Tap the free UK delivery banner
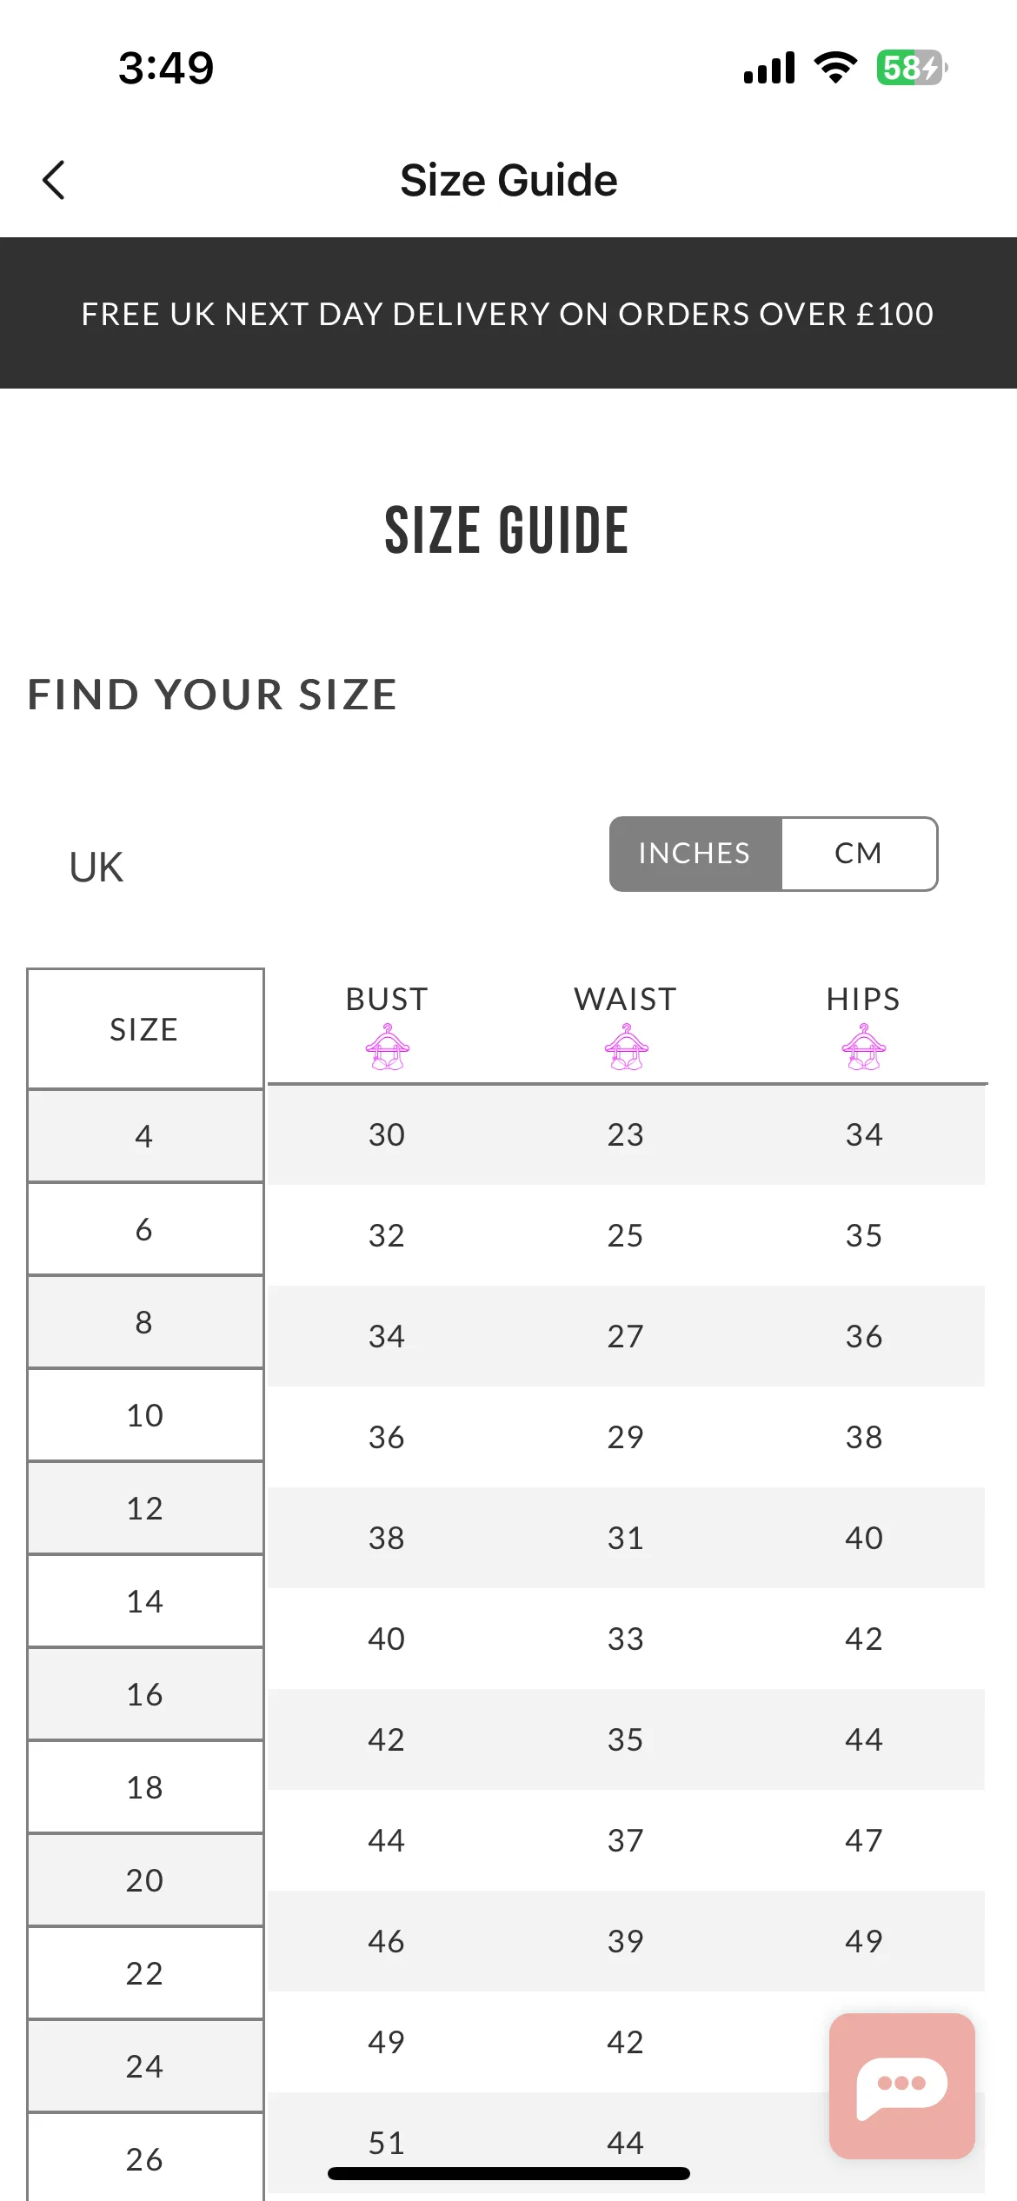This screenshot has width=1017, height=2201. click(x=508, y=313)
